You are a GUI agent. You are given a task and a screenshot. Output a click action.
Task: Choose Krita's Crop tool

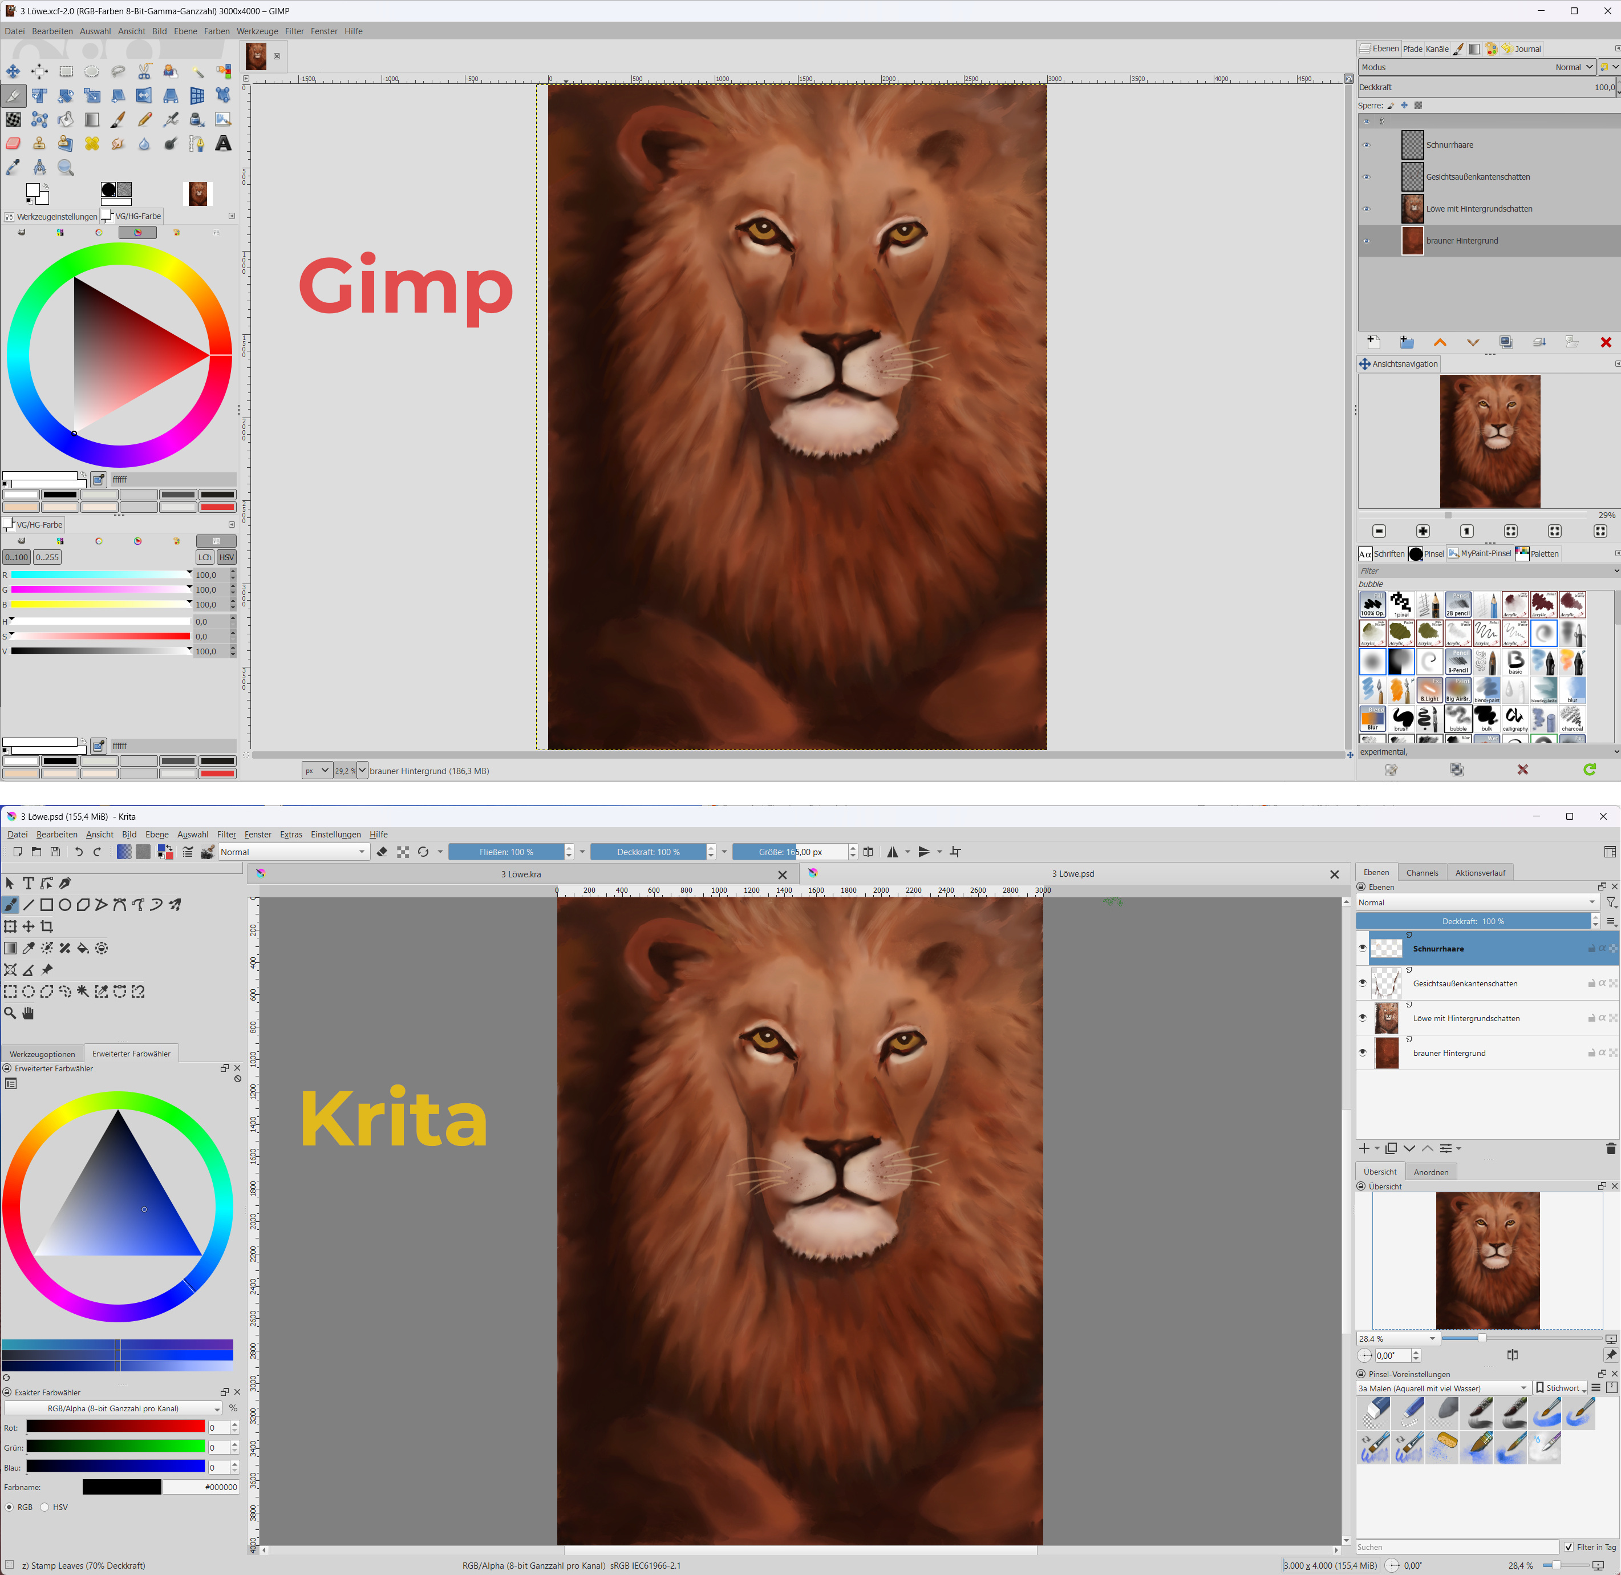[47, 926]
